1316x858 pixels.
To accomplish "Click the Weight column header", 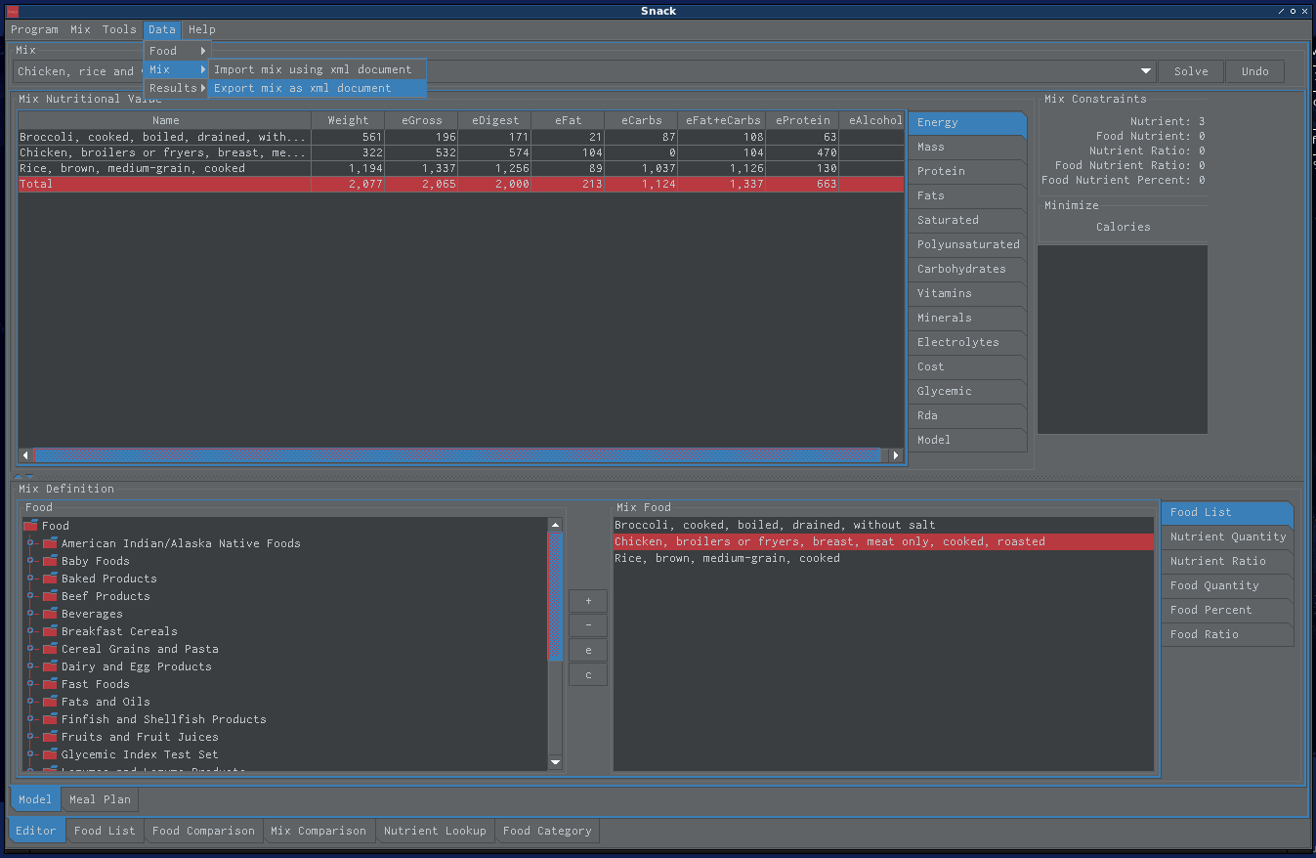I will [348, 120].
